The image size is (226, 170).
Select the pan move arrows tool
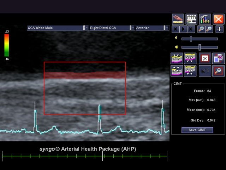point(219,29)
